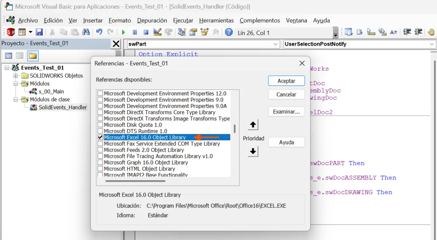The width and height of the screenshot is (437, 240).
Task: Click the Indent lines icon
Action: (407, 32)
